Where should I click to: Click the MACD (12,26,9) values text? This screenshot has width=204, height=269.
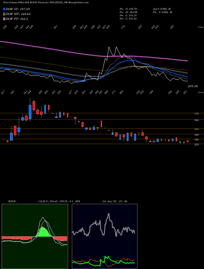point(55,201)
